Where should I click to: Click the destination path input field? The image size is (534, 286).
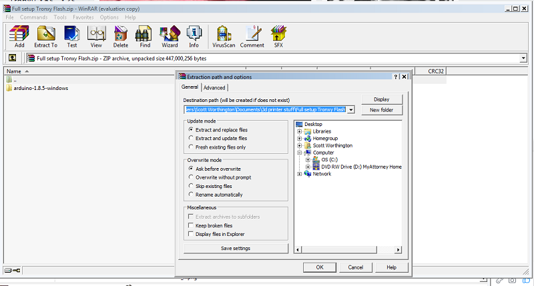click(x=265, y=109)
